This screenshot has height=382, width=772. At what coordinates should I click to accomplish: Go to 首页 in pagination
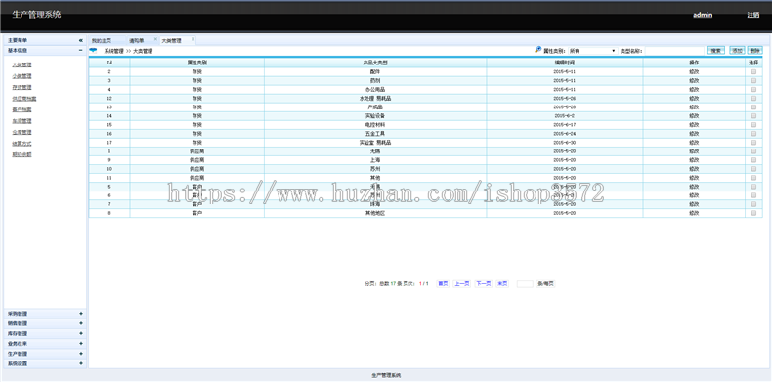click(x=443, y=284)
